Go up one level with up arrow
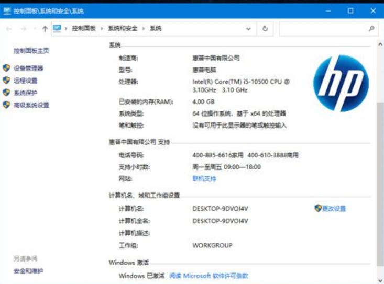Image resolution: width=384 pixels, height=284 pixels. click(x=45, y=29)
